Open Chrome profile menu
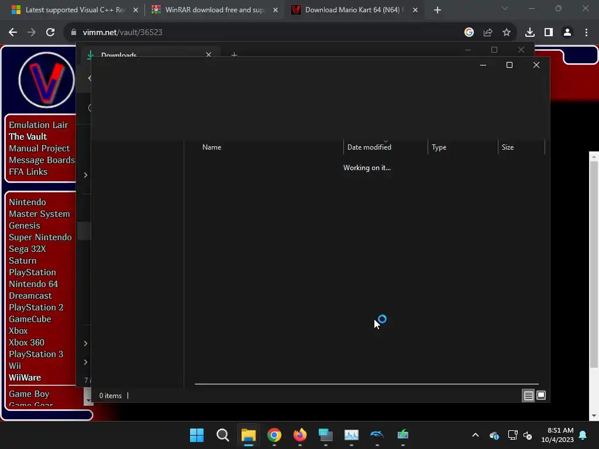 pos(567,33)
